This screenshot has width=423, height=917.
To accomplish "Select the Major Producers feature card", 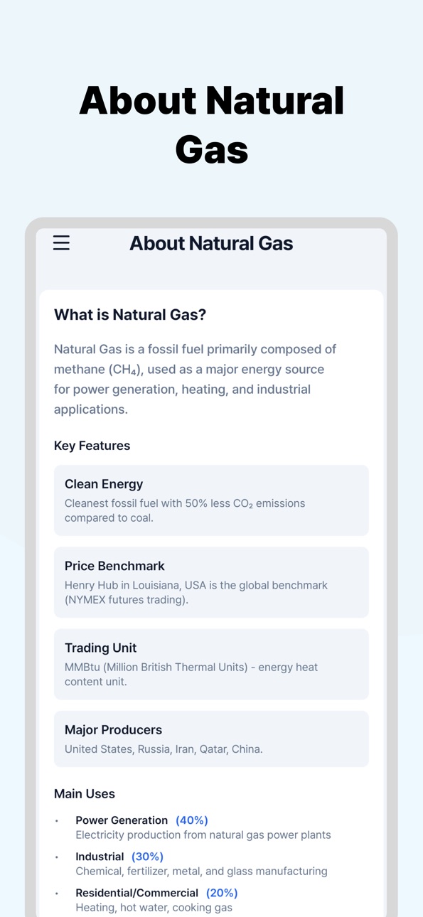I will (211, 739).
